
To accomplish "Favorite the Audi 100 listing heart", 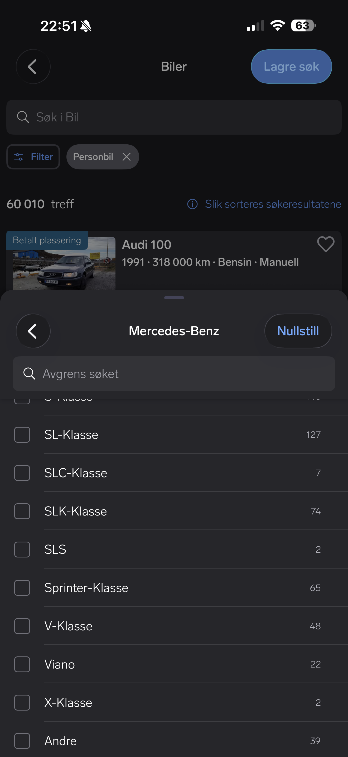I will [325, 244].
